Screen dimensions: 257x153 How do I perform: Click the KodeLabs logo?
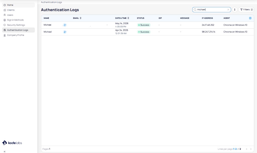point(12,143)
